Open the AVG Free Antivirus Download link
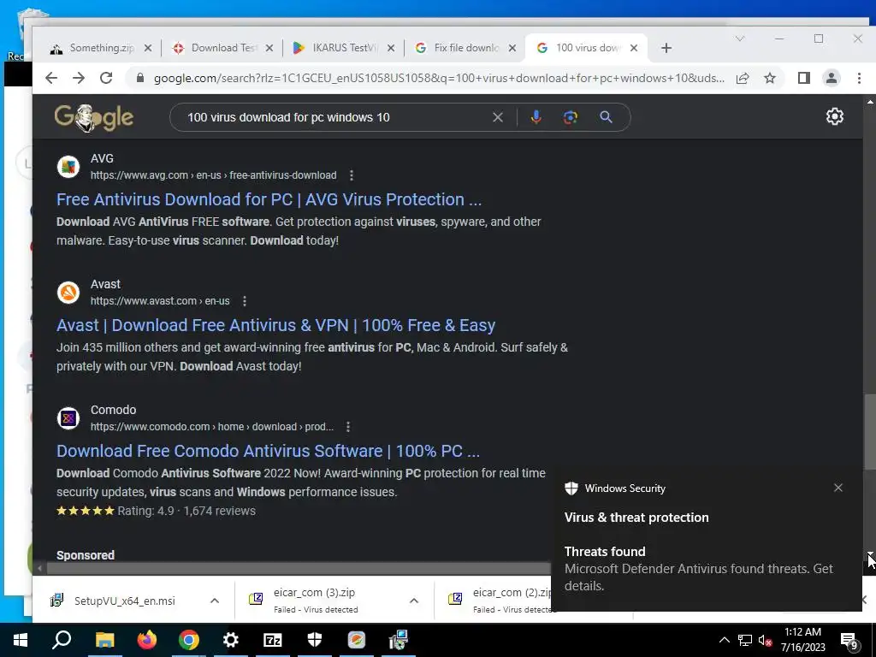Image resolution: width=876 pixels, height=657 pixels. (x=269, y=199)
